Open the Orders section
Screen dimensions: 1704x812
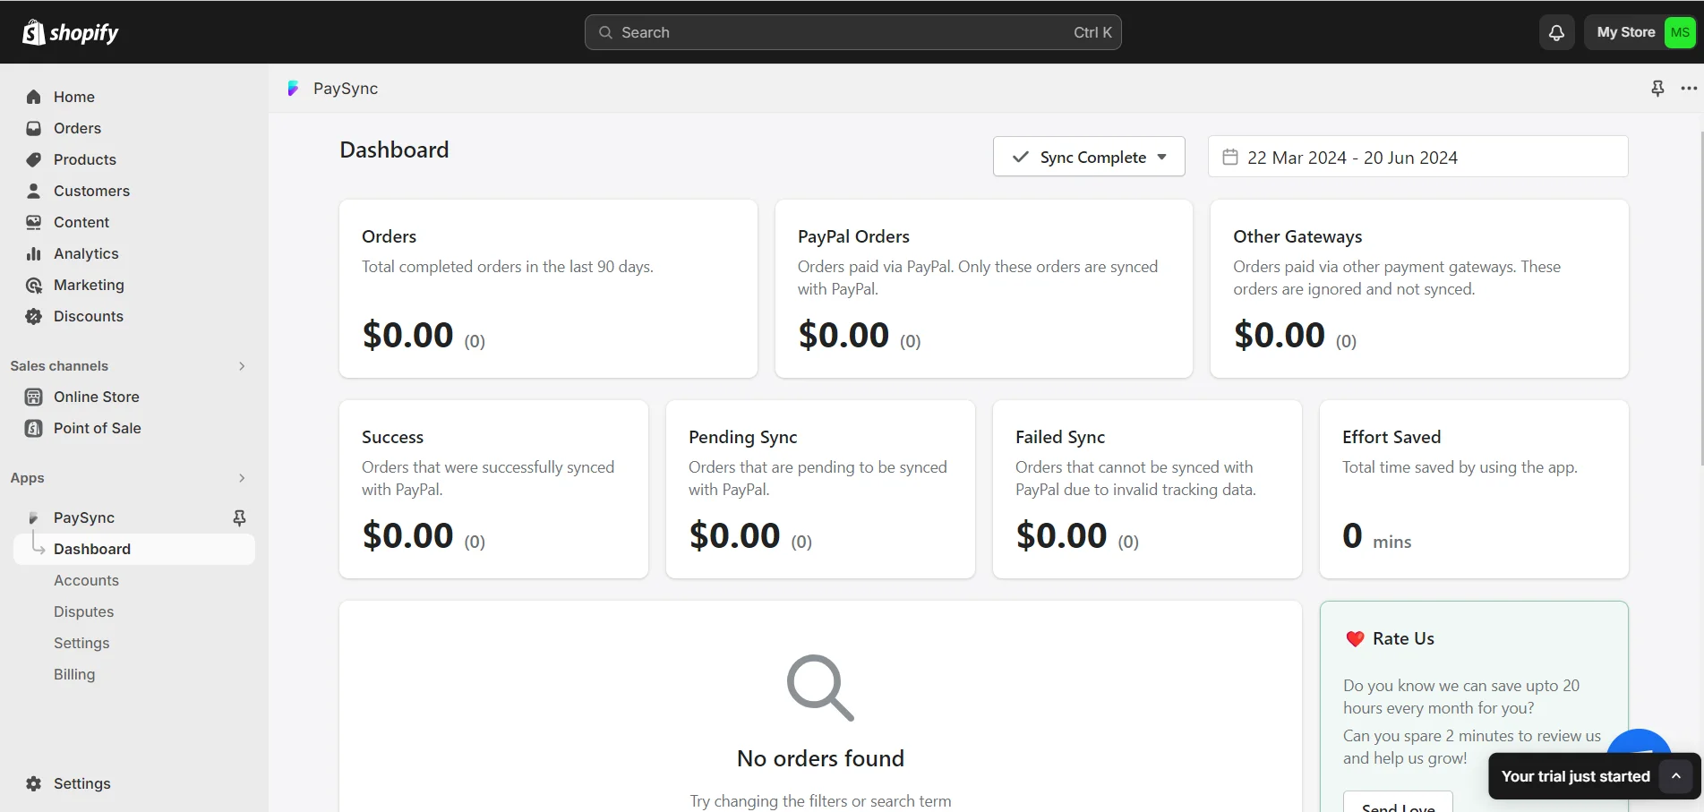[x=77, y=128]
